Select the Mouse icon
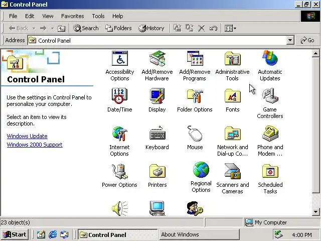Viewport: 321px width, 241px height. pyautogui.click(x=195, y=134)
